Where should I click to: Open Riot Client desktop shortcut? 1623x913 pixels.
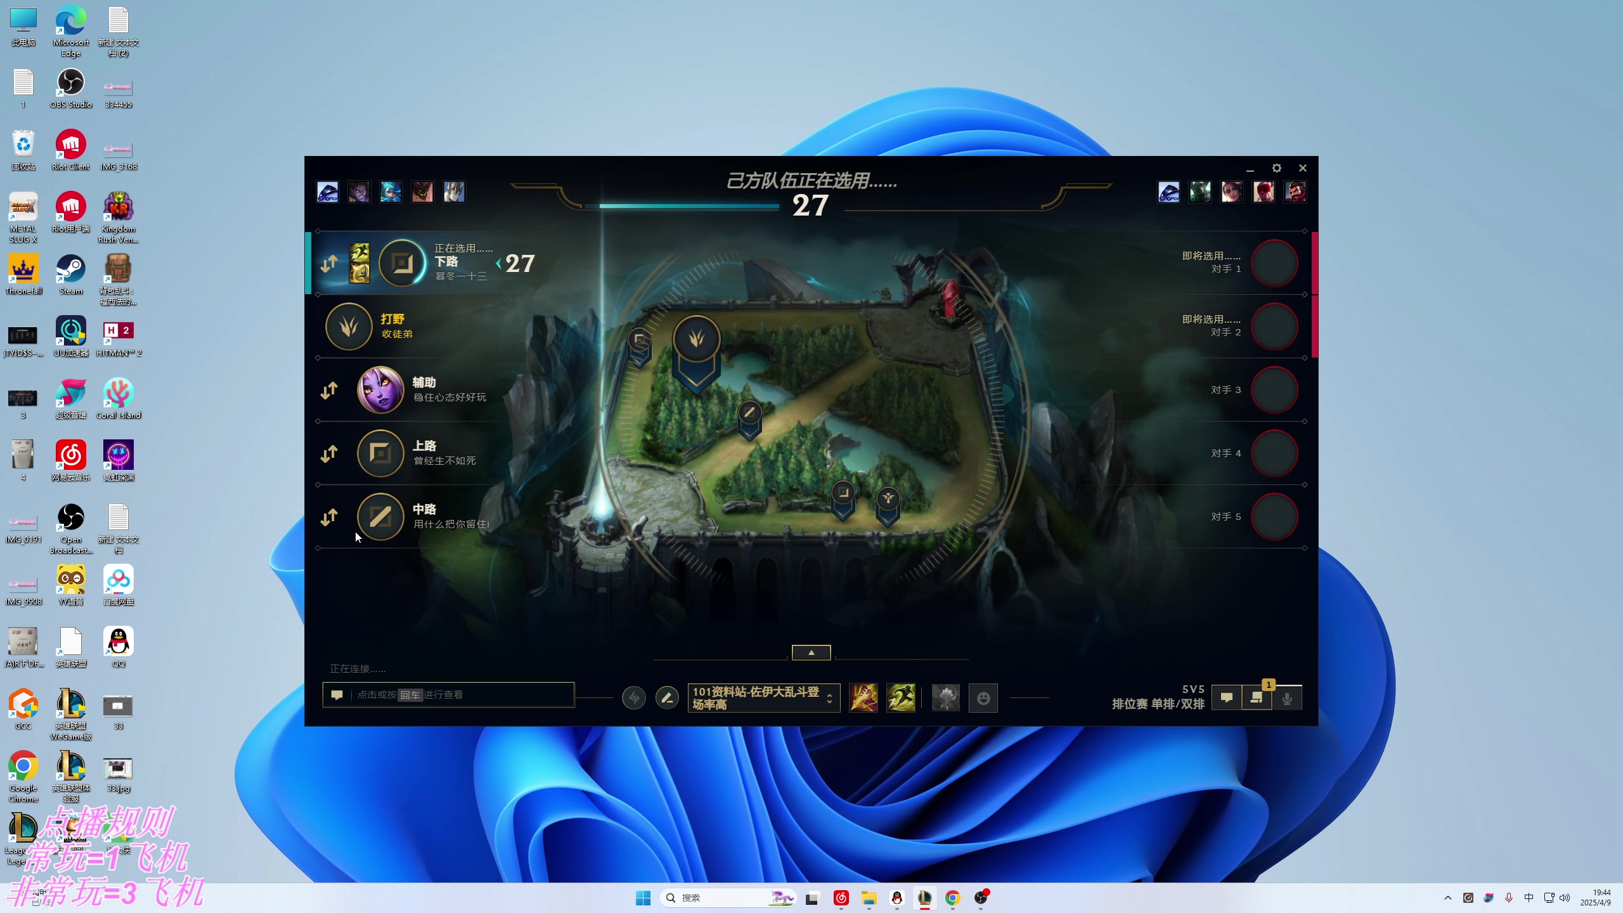pos(71,151)
